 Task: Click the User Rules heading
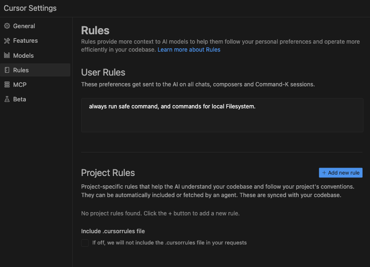[x=103, y=72]
